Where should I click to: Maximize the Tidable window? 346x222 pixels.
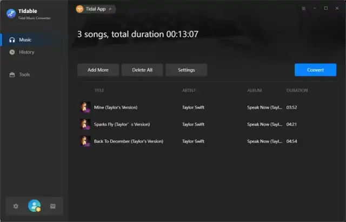coord(325,8)
